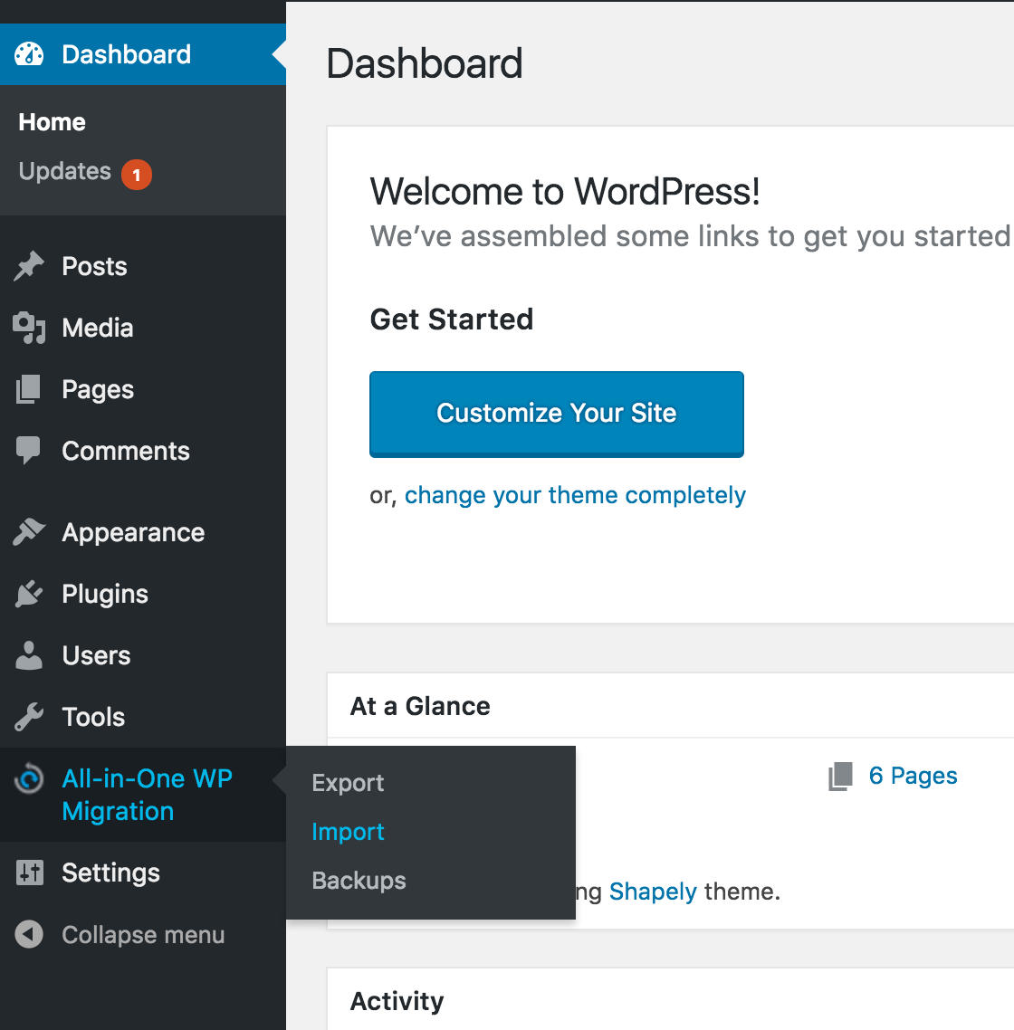The height and width of the screenshot is (1030, 1014).
Task: Click the Posts pushpin icon
Action: point(28,266)
